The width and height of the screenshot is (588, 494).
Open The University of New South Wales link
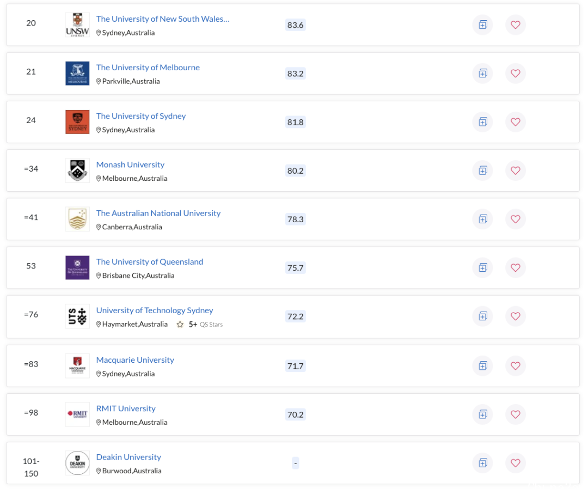[x=163, y=19]
